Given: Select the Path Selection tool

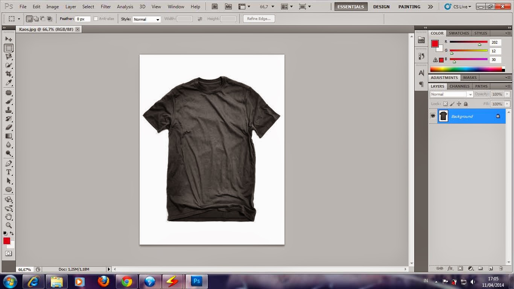Looking at the screenshot, I should pyautogui.click(x=9, y=181).
